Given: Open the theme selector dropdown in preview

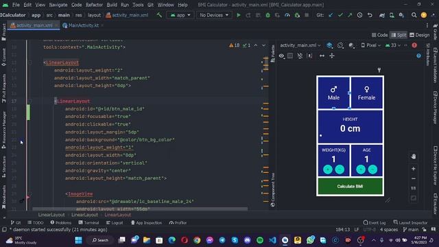Looking at the screenshot, I should (351, 45).
